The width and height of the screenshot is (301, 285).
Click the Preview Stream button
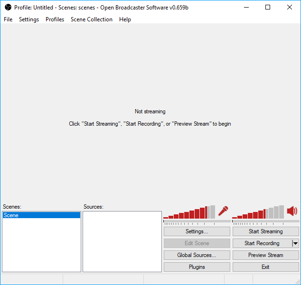tap(266, 255)
